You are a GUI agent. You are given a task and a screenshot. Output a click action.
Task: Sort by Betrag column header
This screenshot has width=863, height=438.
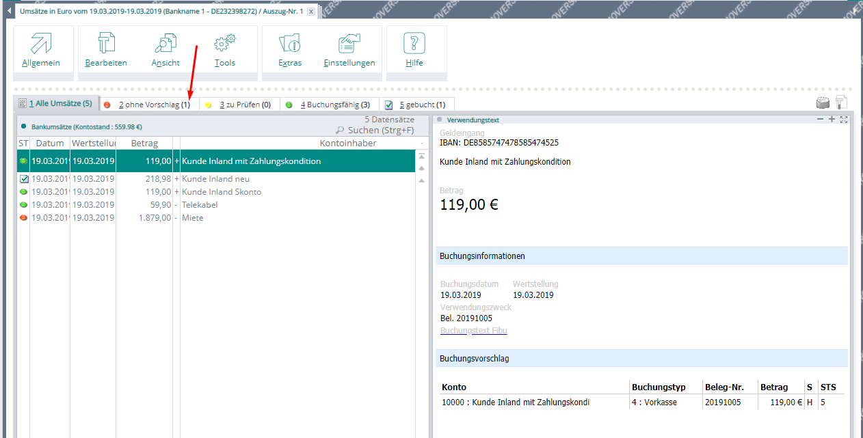click(144, 143)
